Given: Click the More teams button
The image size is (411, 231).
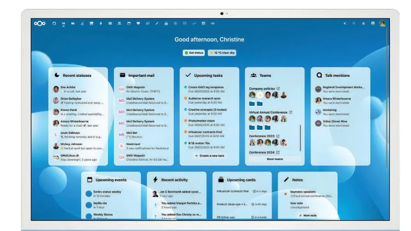Looking at the screenshot, I should point(275,159).
